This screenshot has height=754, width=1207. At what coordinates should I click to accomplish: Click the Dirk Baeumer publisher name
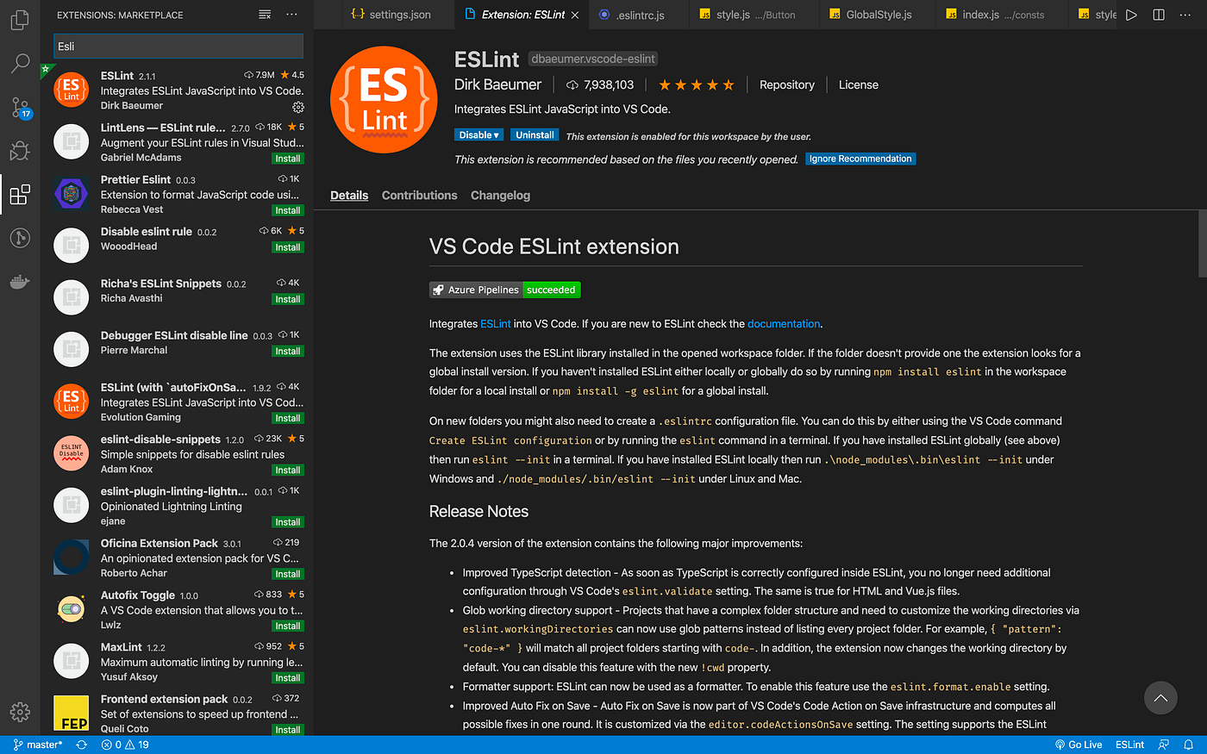coord(497,84)
